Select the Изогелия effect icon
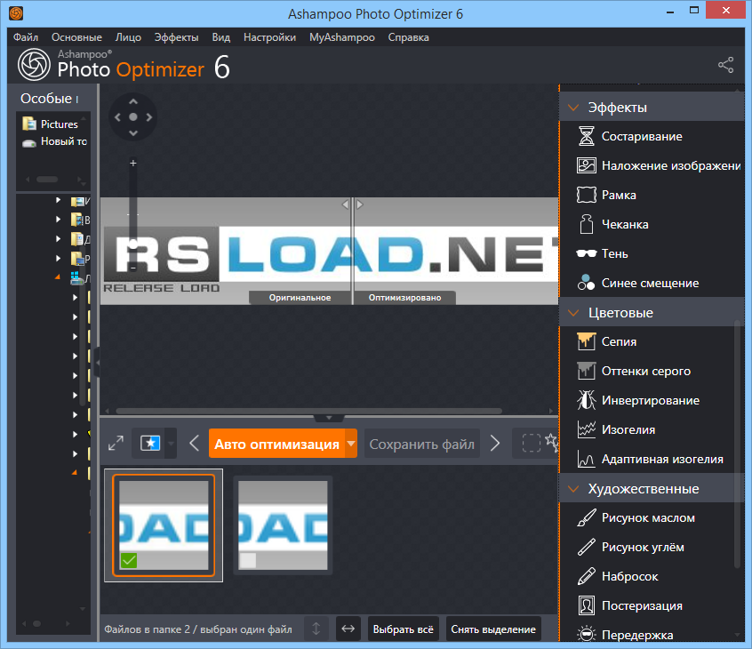Screen dimensions: 752x649 click(586, 429)
